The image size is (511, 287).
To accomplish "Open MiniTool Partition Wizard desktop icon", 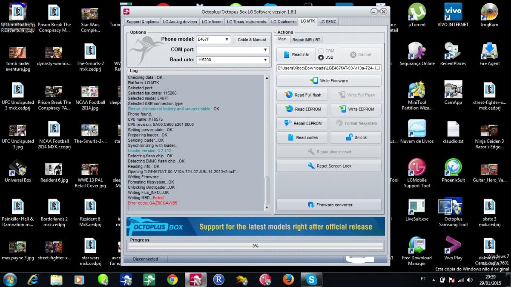I will (x=417, y=96).
